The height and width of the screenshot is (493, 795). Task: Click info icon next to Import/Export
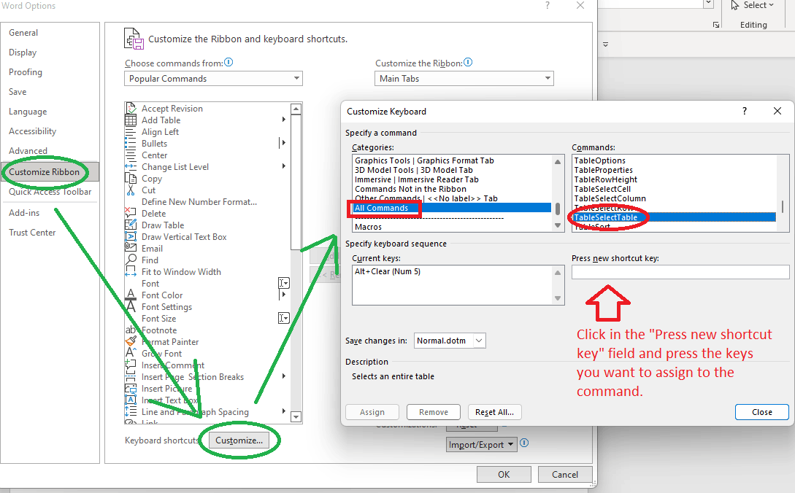coord(524,443)
